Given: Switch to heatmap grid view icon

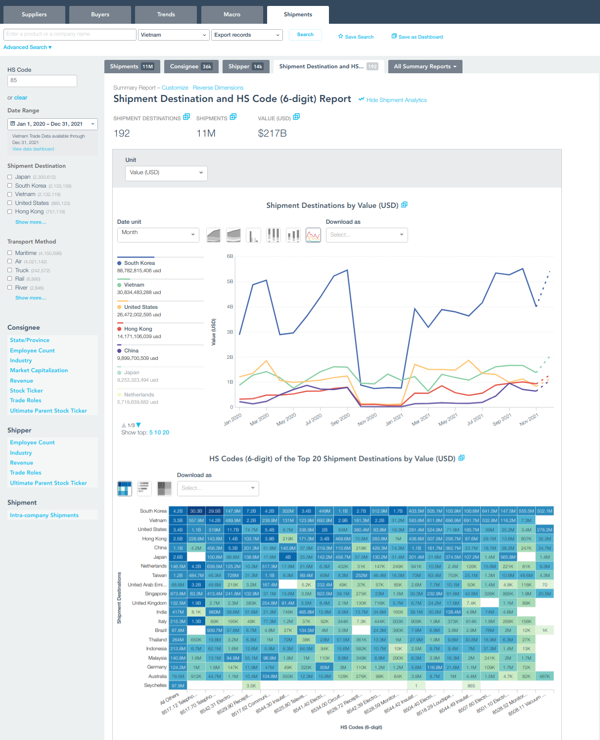Looking at the screenshot, I should pyautogui.click(x=125, y=489).
